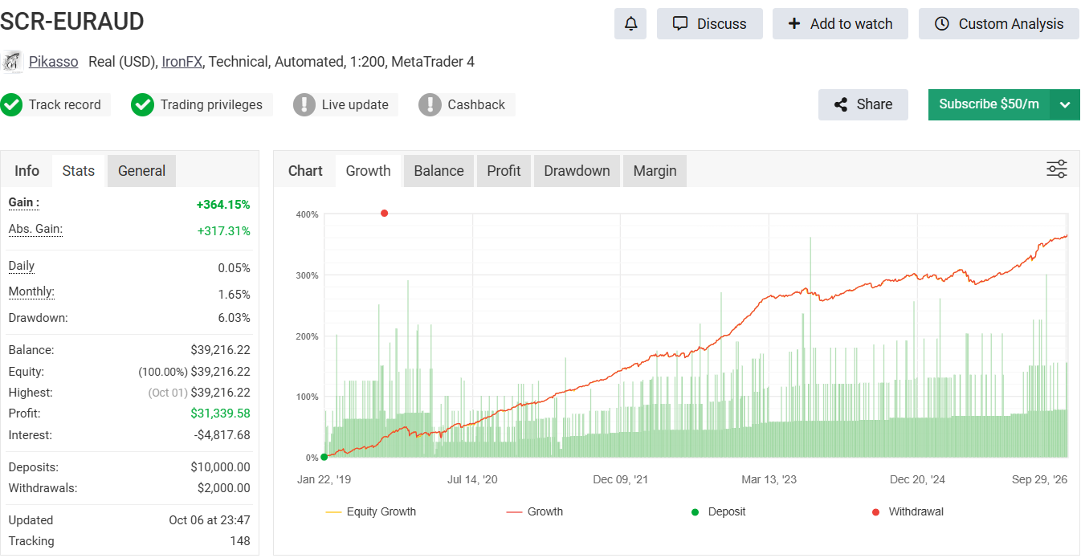Select the Stats tab
The width and height of the screenshot is (1081, 558).
[79, 170]
